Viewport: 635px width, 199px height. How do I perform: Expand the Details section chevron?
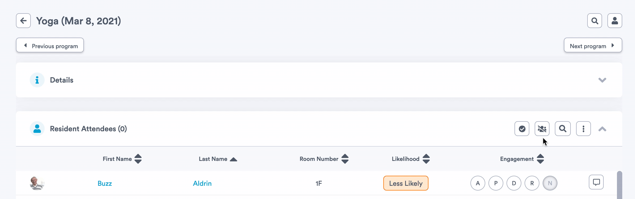tap(602, 80)
